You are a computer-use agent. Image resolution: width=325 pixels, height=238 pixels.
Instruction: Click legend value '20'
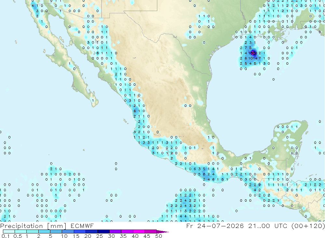[88, 236]
